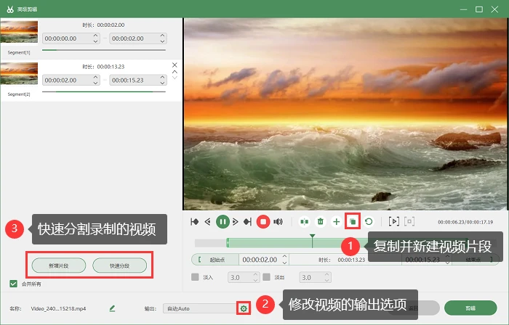
Task: Increase Segment[1] start time 00:00:00.00
Action: pyautogui.click(x=95, y=36)
